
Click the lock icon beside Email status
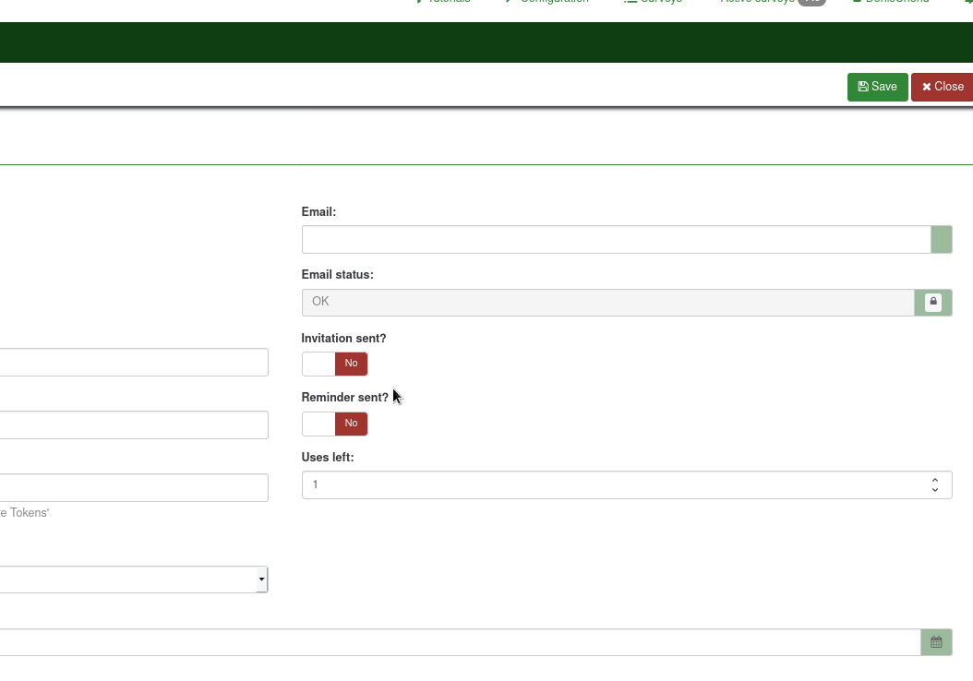coord(933,303)
